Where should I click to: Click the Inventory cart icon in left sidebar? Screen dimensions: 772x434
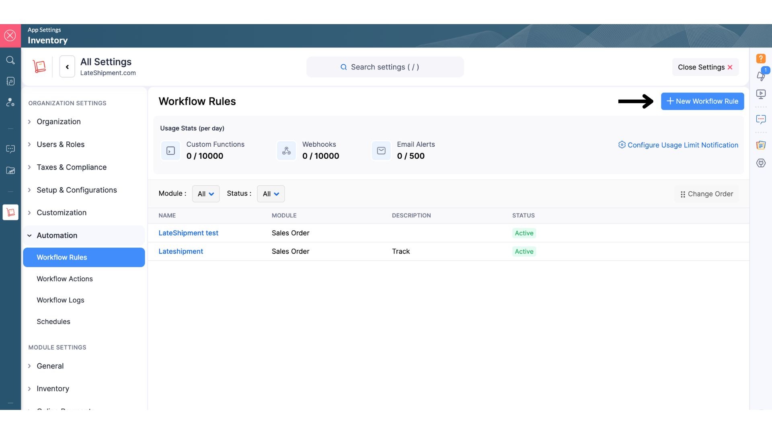10,212
